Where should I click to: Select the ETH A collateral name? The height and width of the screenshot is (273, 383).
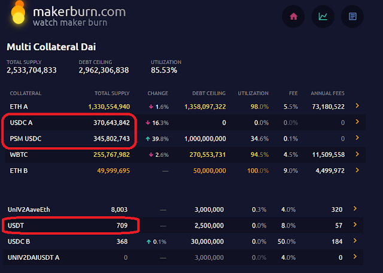(x=19, y=107)
